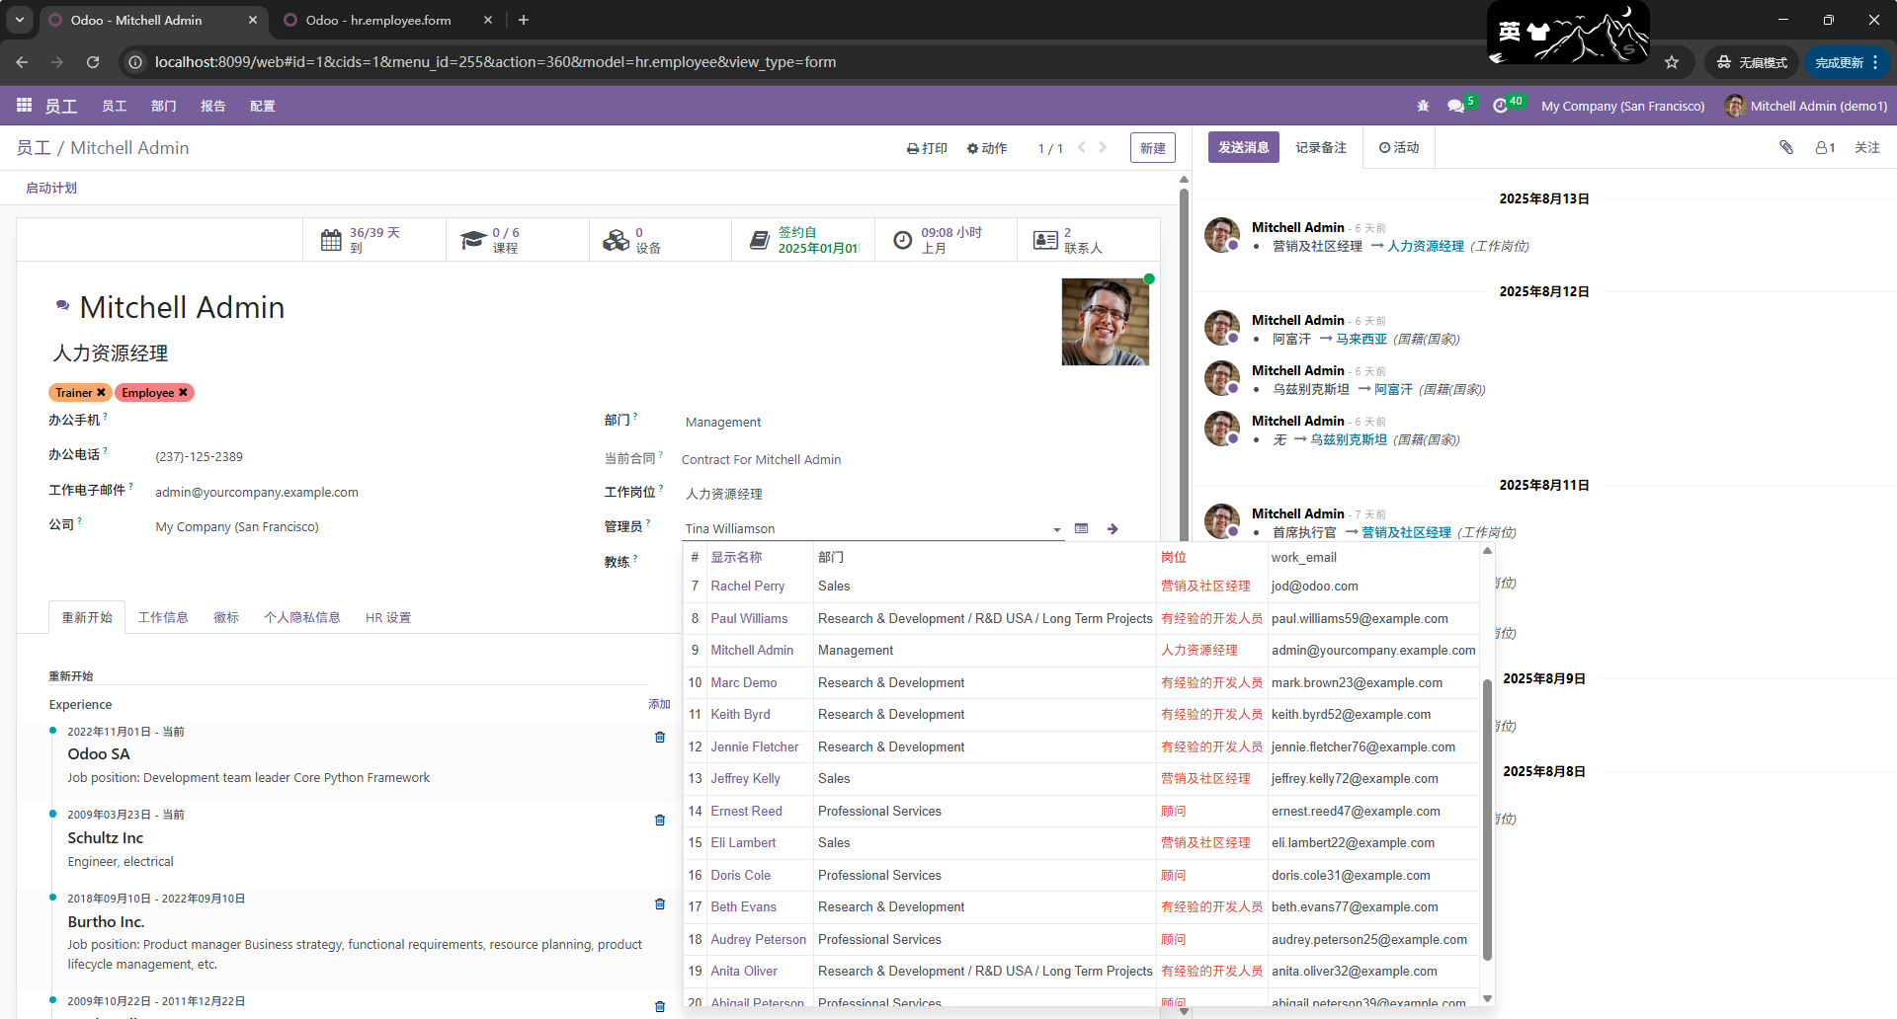Click the debug bug icon in navbar
This screenshot has height=1019, width=1897.
pyautogui.click(x=1423, y=106)
